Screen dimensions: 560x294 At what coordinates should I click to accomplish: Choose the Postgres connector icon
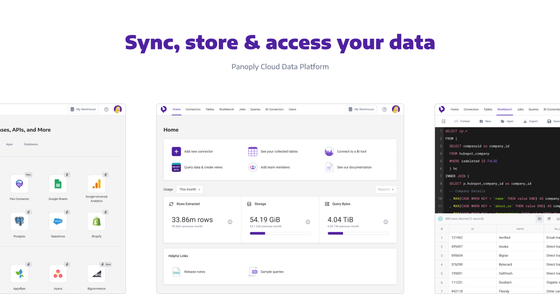20,221
